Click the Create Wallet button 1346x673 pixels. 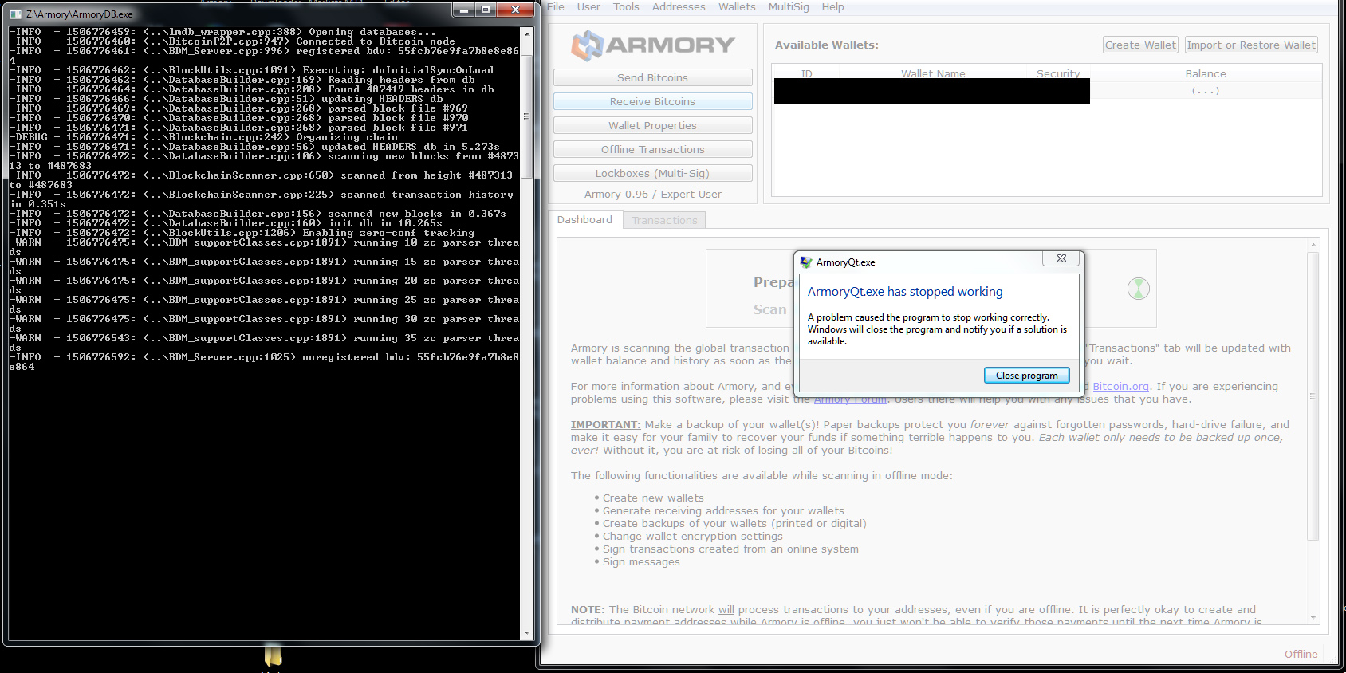pyautogui.click(x=1140, y=45)
